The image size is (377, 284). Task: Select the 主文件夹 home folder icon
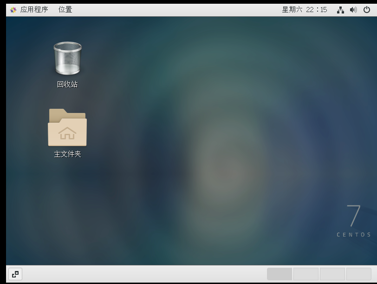(67, 127)
